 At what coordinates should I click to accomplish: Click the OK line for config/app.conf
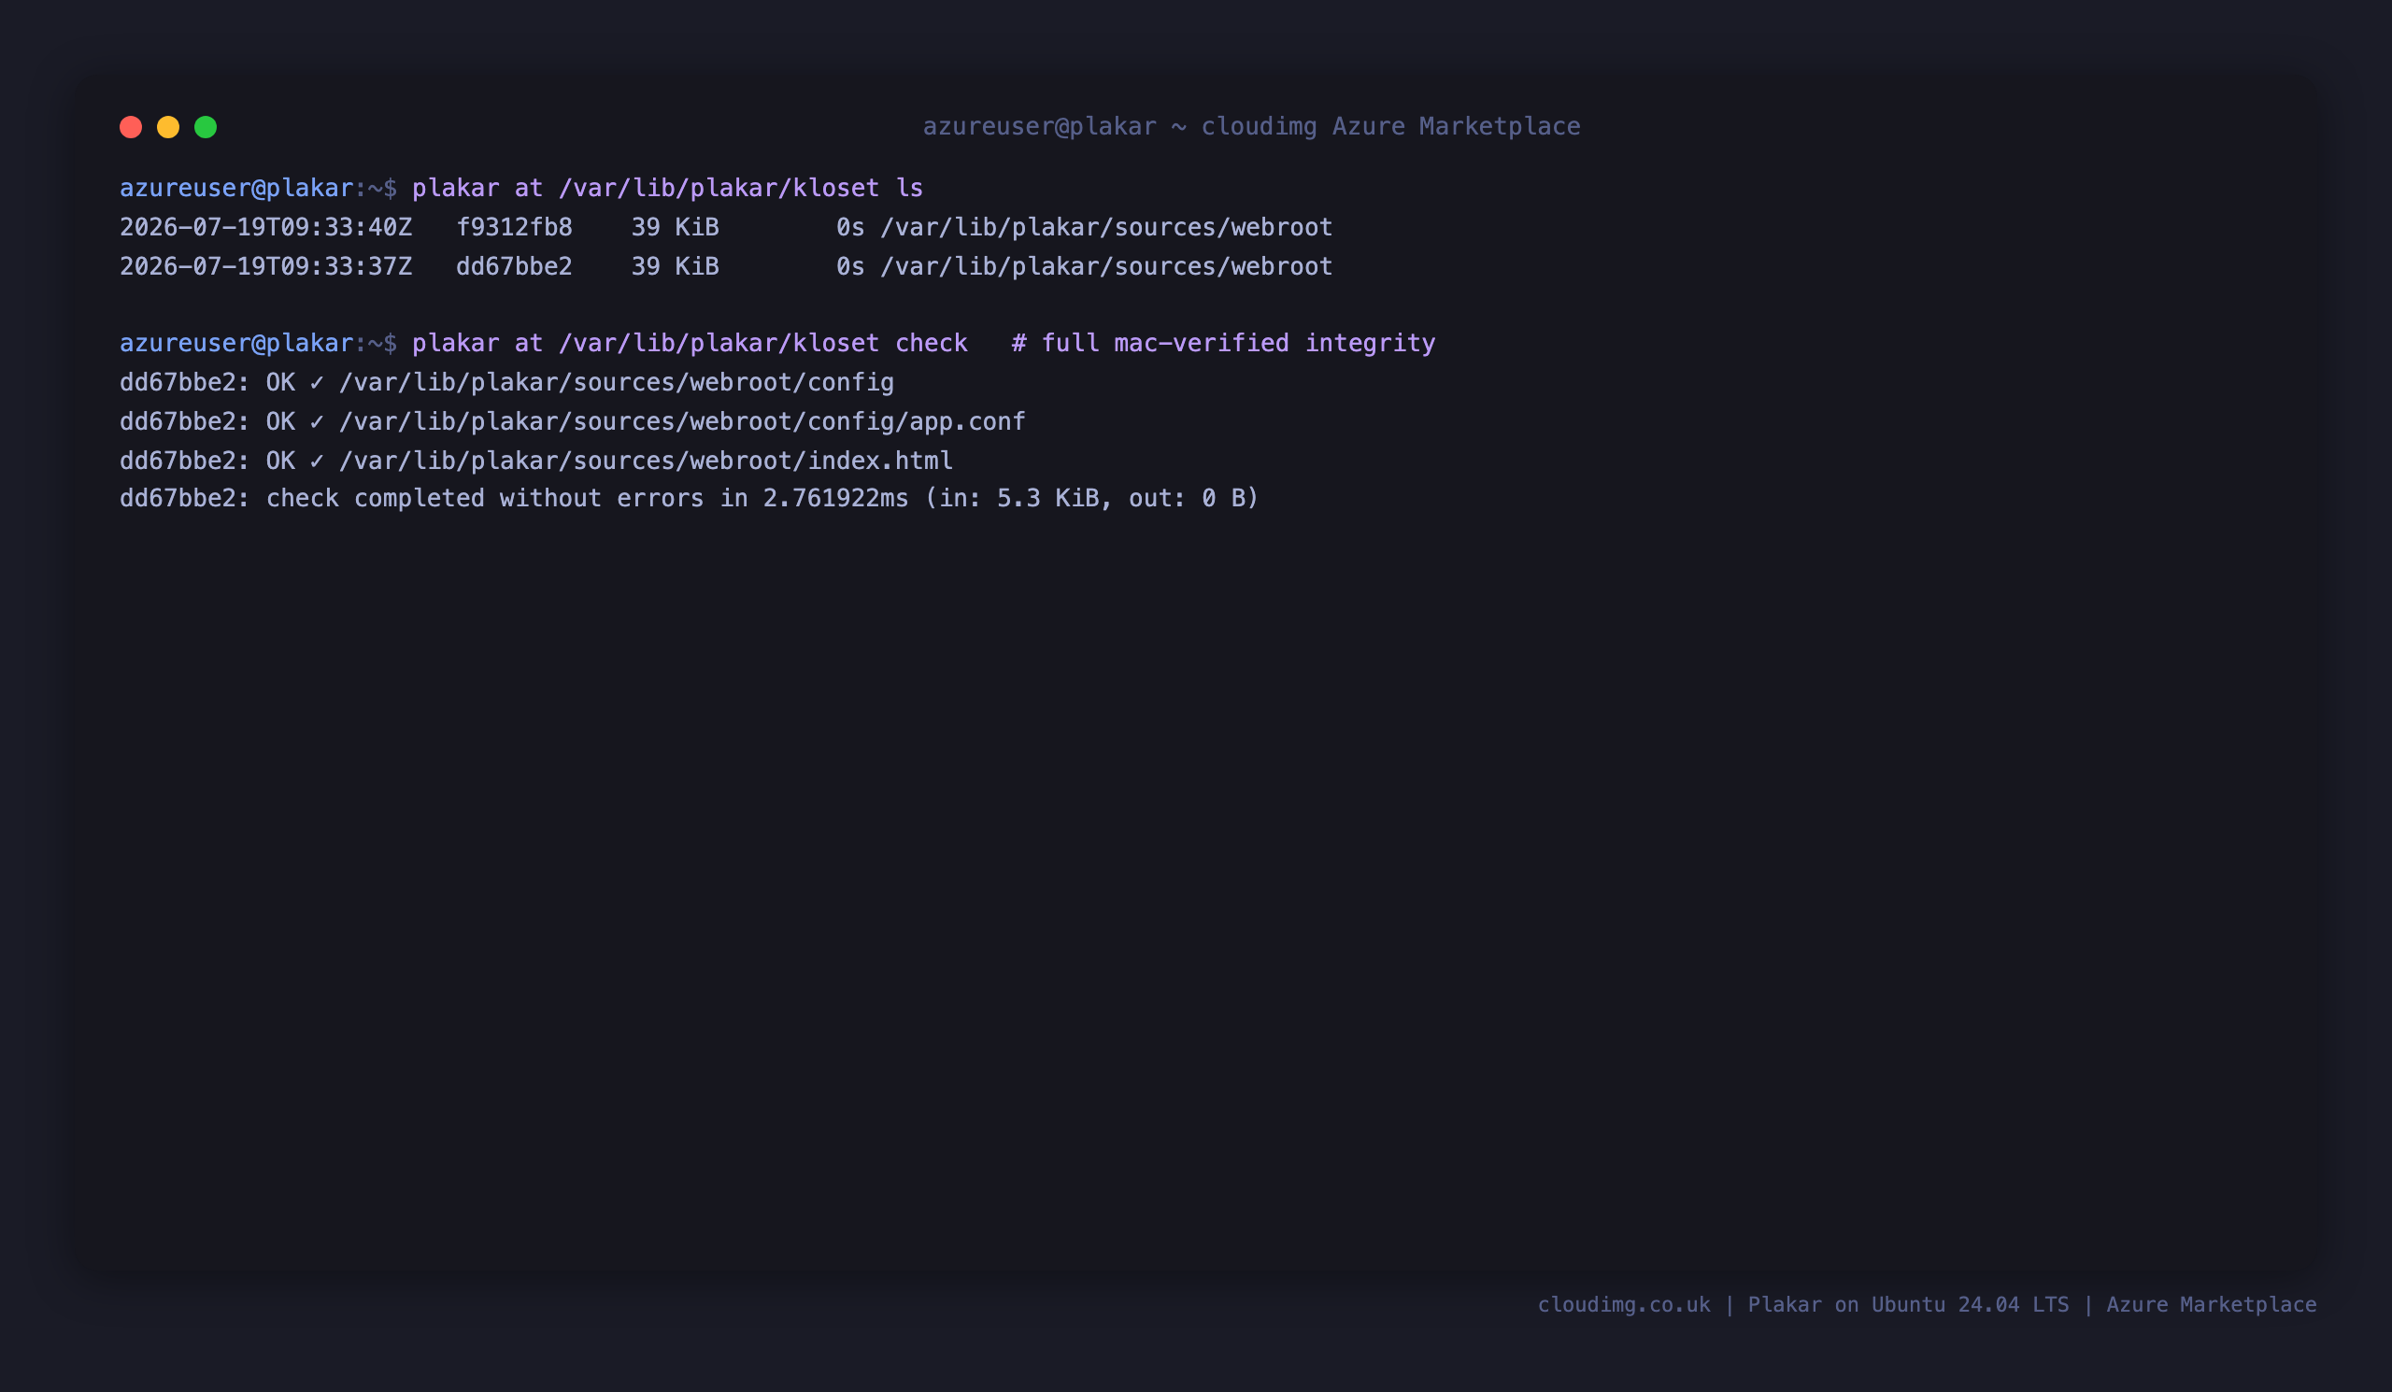[573, 421]
